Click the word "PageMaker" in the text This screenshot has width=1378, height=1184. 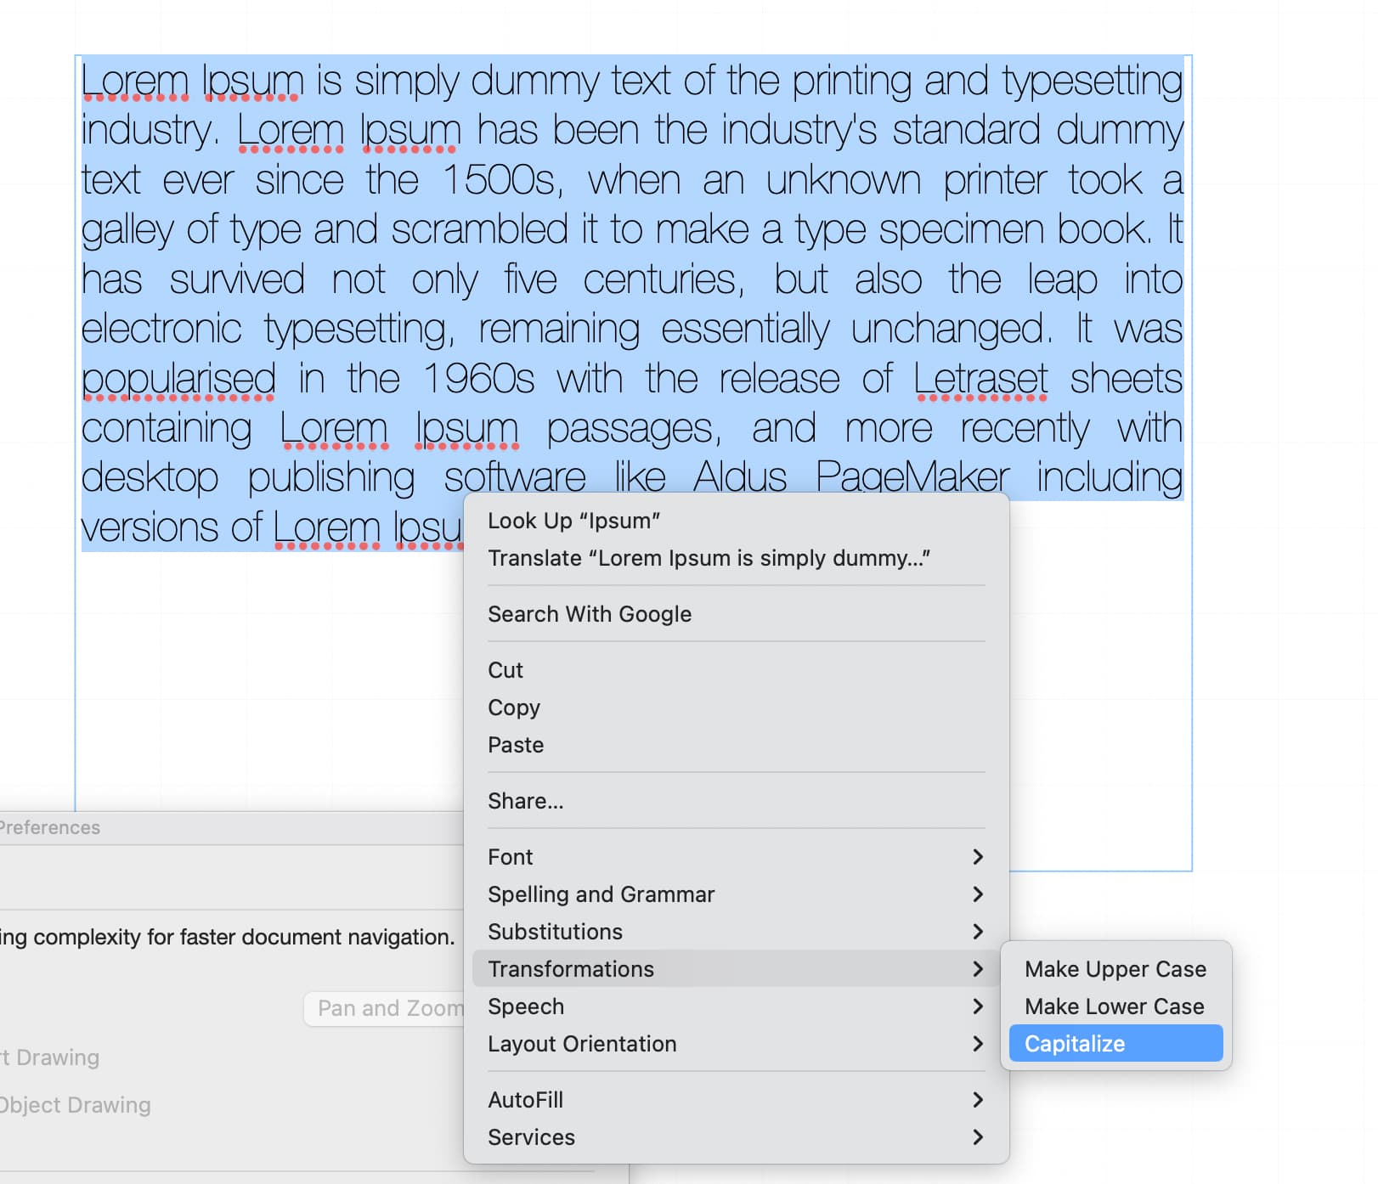[x=912, y=477]
